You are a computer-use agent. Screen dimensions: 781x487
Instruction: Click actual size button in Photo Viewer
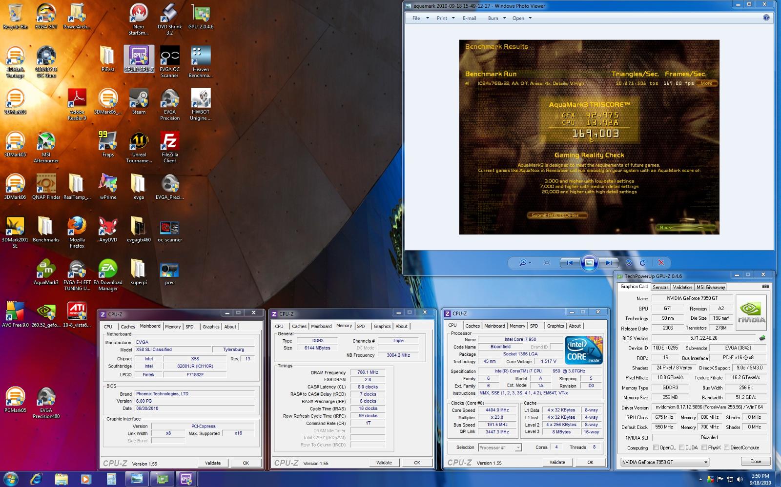click(547, 263)
